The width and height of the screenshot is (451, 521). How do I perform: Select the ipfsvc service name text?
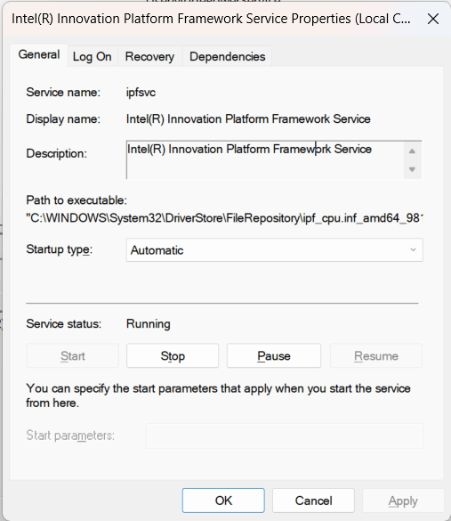point(141,93)
